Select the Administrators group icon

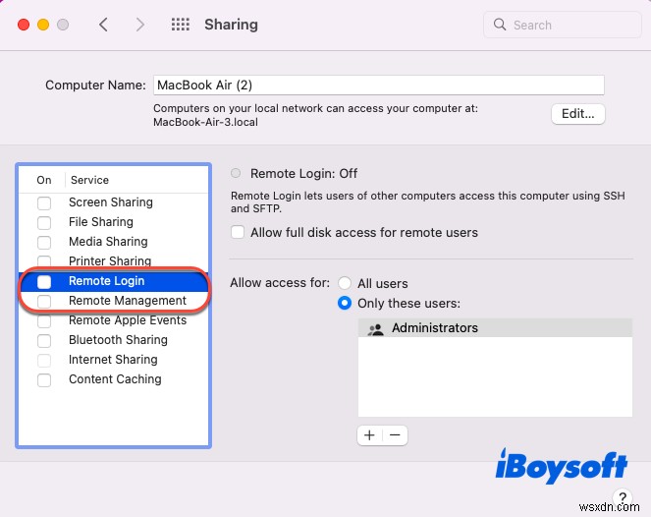(376, 329)
